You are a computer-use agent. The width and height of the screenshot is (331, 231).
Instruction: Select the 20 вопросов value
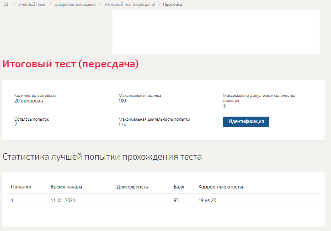28,101
